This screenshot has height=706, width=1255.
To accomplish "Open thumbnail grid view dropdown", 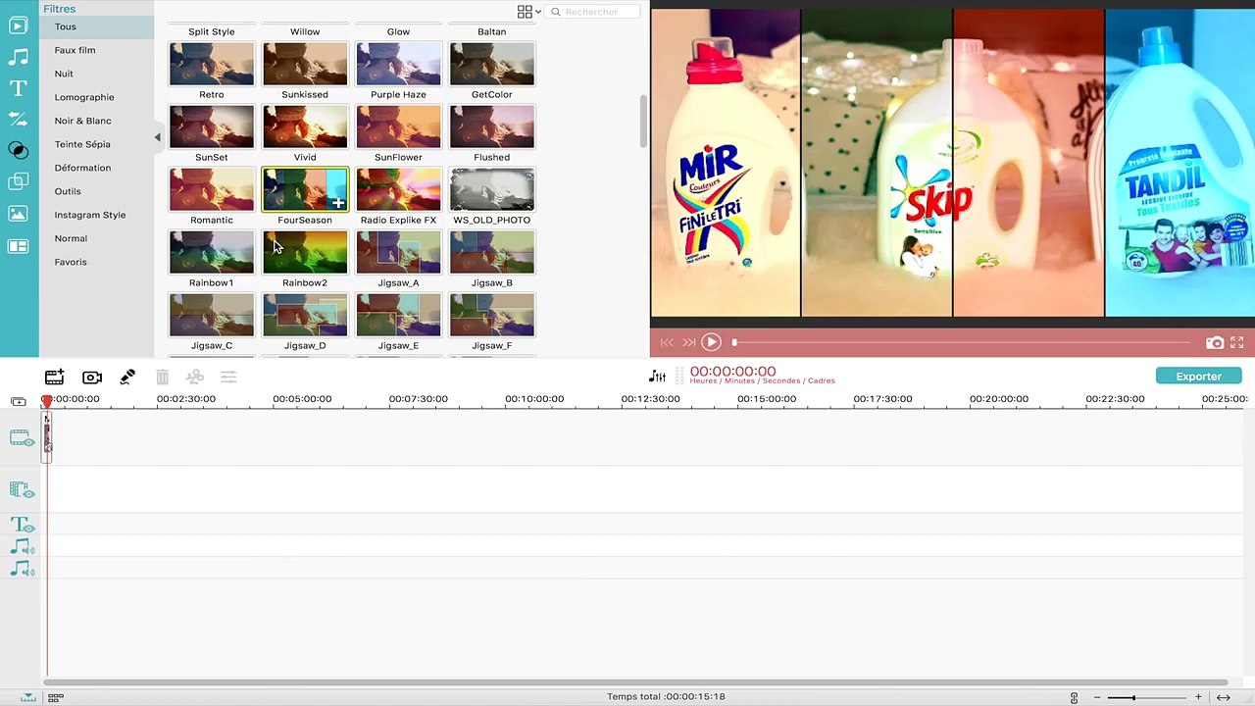I will pos(529,12).
